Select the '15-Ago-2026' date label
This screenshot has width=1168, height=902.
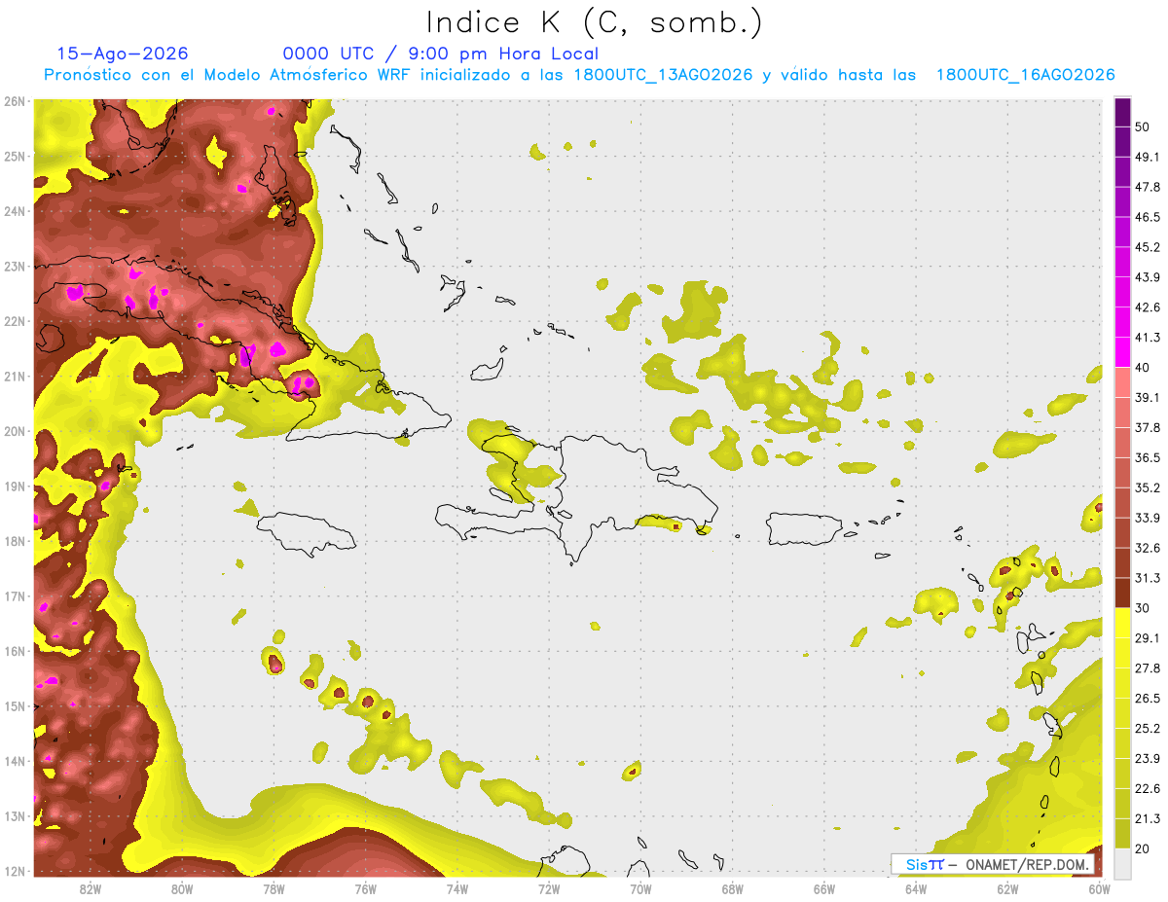click(123, 54)
